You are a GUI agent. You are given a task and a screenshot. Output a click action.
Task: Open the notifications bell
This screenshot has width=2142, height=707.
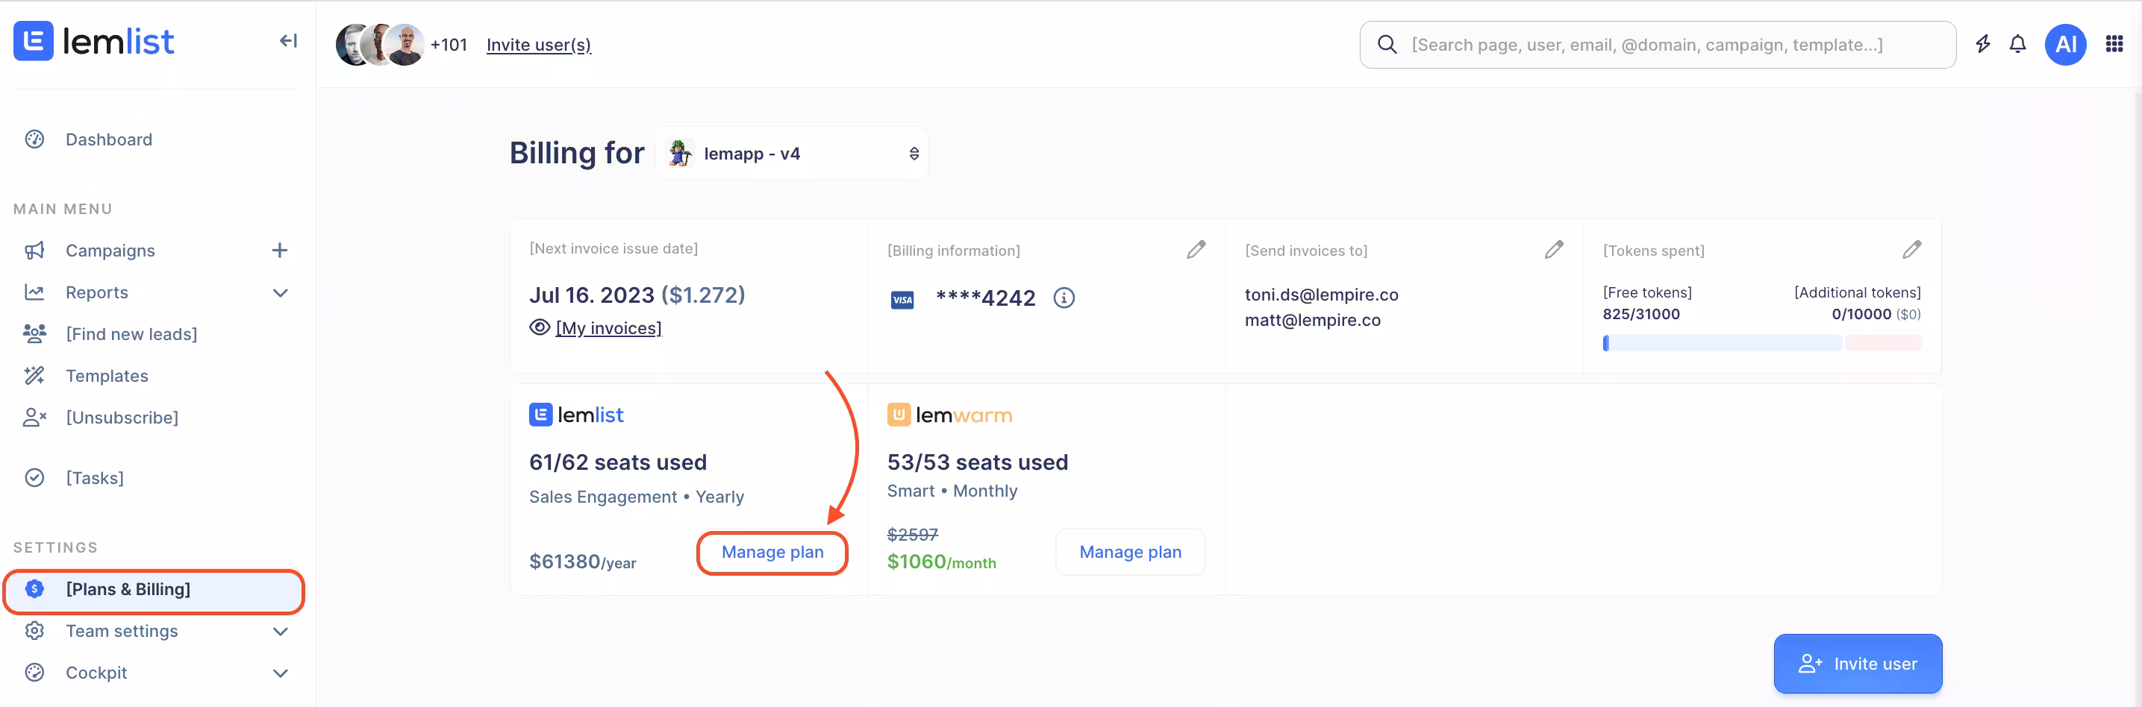(2017, 44)
